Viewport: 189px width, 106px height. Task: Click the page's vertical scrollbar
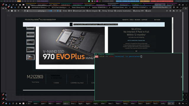[172, 35]
